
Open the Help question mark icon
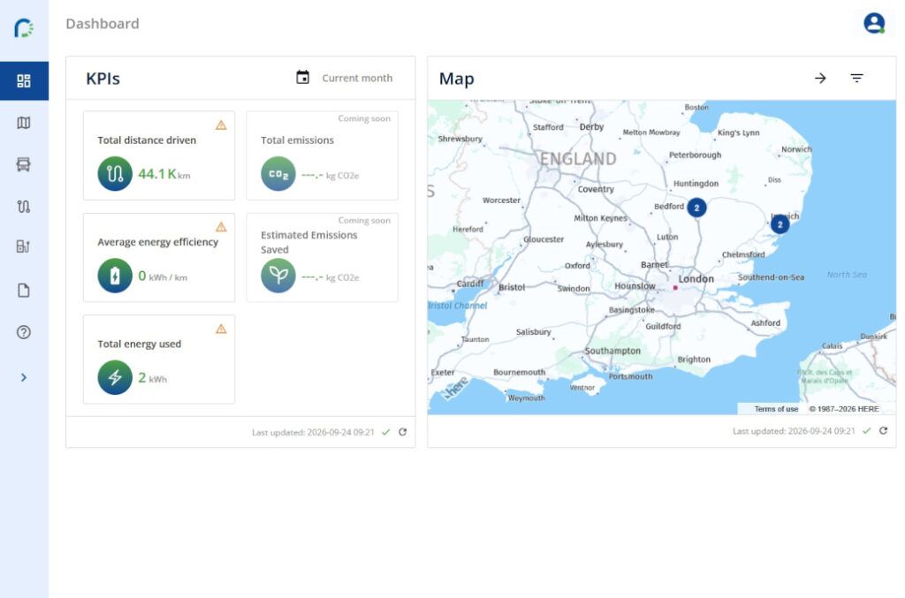point(24,332)
